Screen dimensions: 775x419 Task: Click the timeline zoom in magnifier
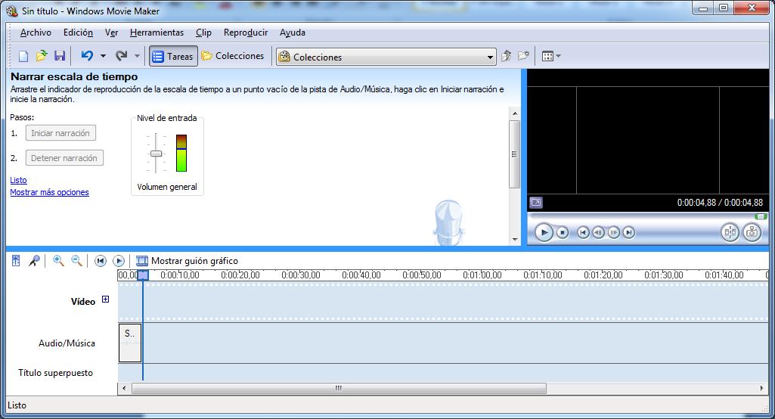(58, 261)
